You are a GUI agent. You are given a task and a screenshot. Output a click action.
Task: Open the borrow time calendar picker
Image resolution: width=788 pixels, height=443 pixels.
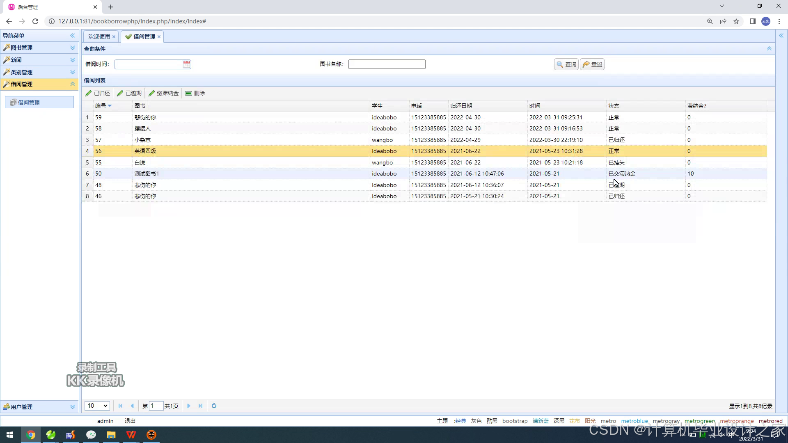click(187, 64)
